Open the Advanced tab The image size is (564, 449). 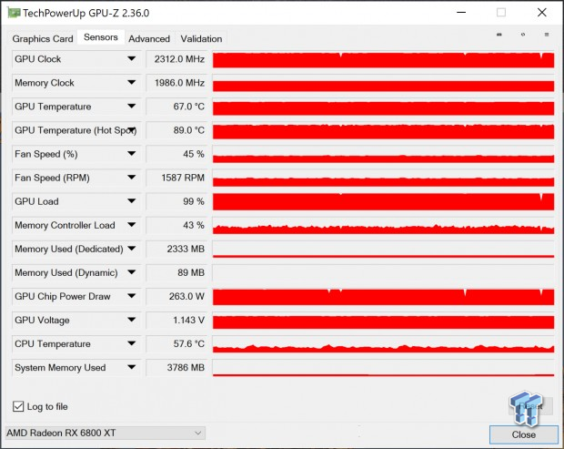pos(149,38)
